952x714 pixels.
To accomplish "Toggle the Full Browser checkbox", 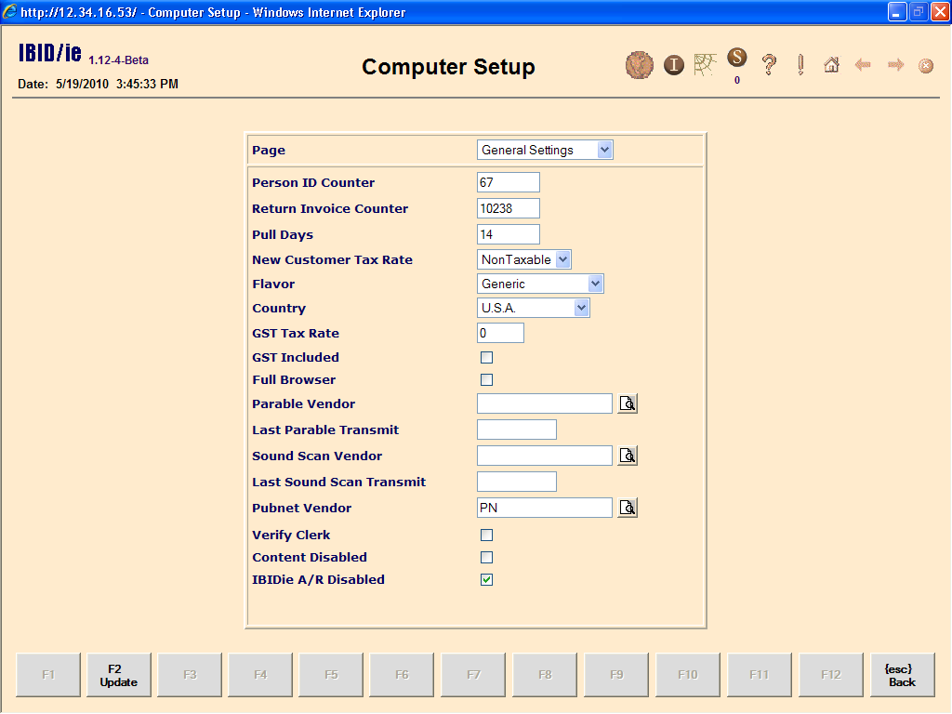I will pyautogui.click(x=486, y=379).
